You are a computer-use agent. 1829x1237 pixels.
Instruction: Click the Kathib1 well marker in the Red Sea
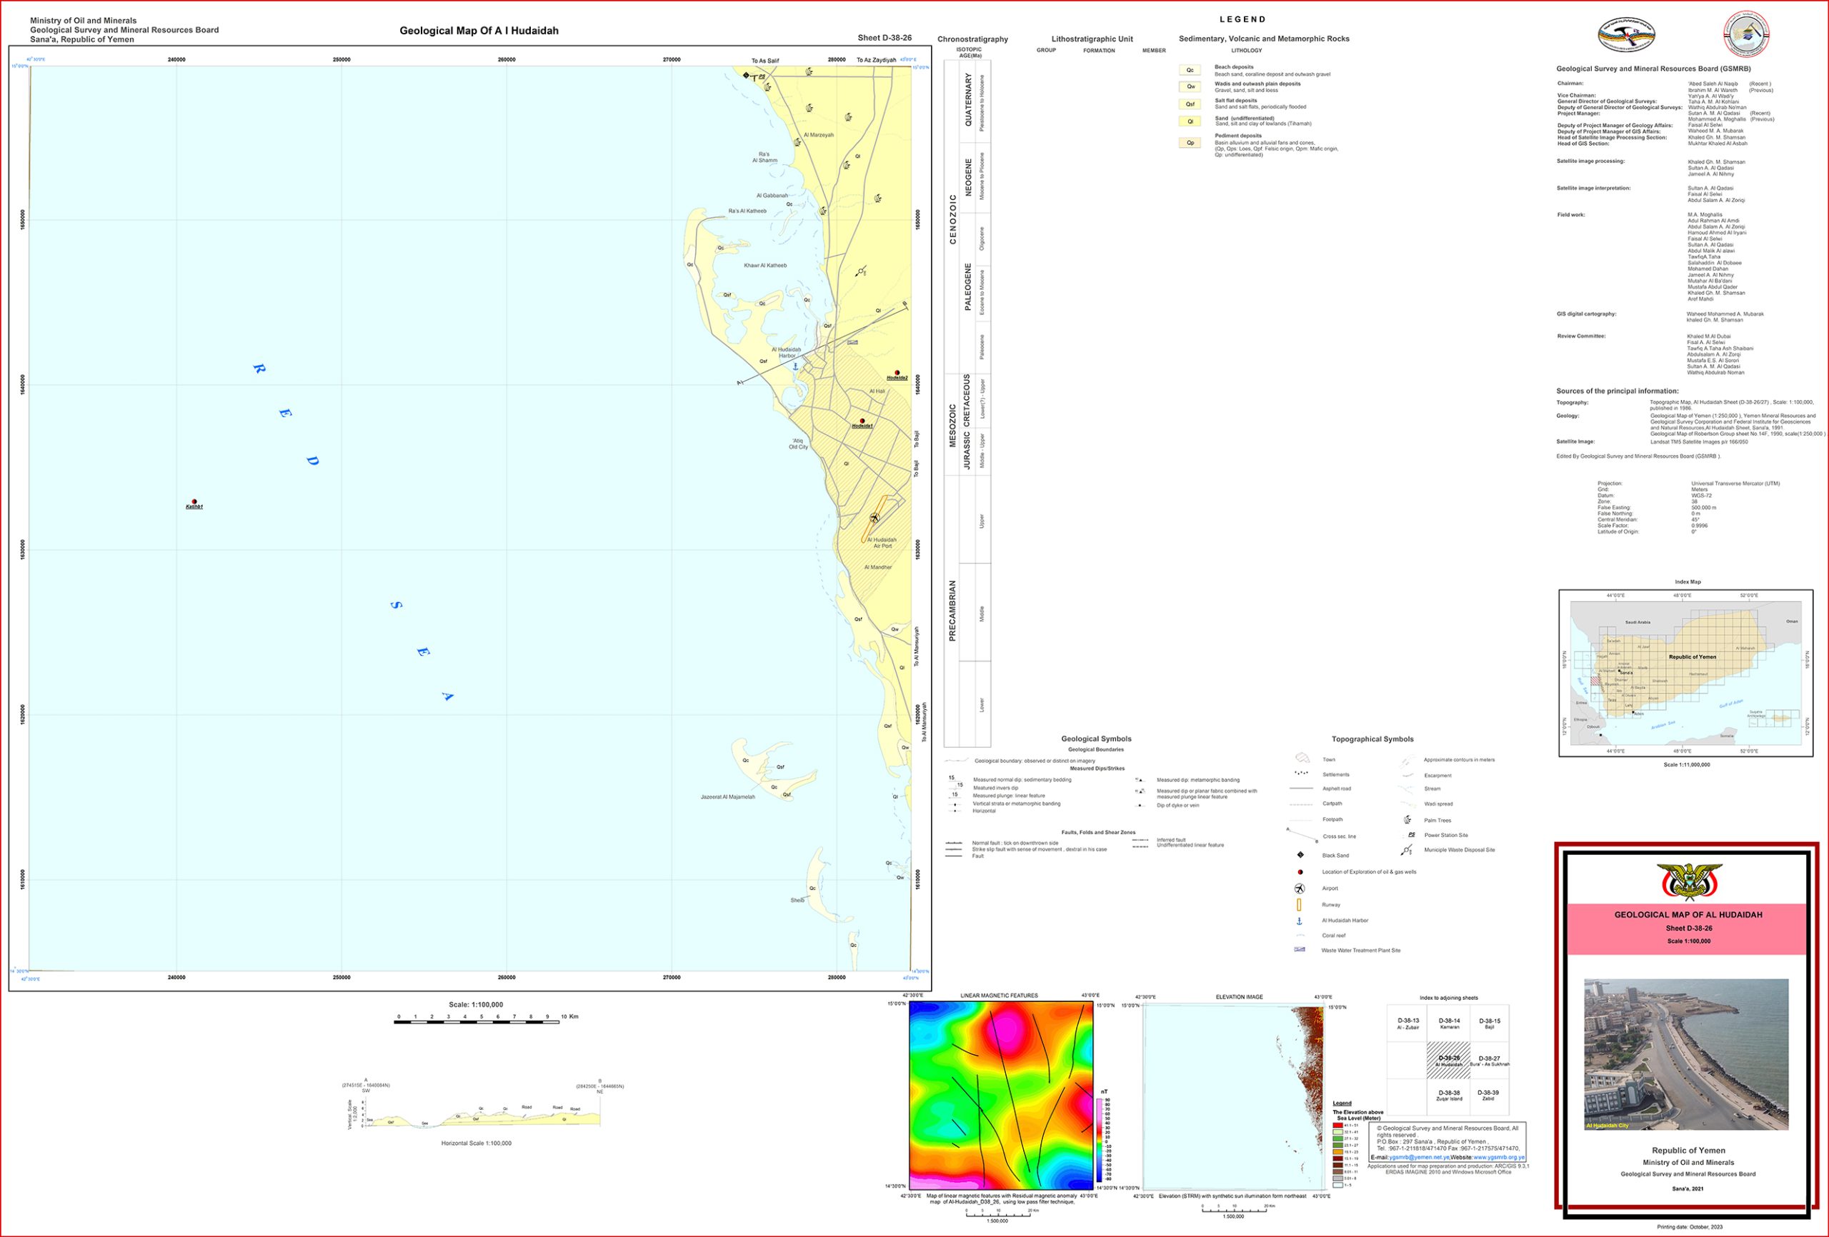point(194,501)
